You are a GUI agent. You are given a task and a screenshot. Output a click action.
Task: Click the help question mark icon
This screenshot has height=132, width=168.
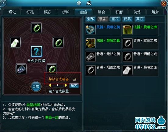[3, 4]
